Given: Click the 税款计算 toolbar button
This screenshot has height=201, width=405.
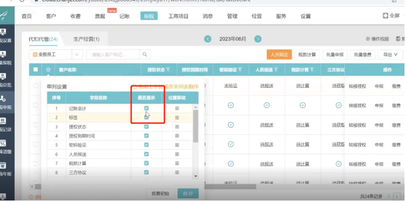Looking at the screenshot, I should coord(307,55).
